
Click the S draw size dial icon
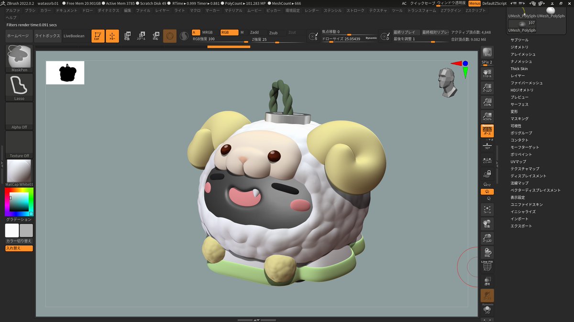[x=313, y=36]
